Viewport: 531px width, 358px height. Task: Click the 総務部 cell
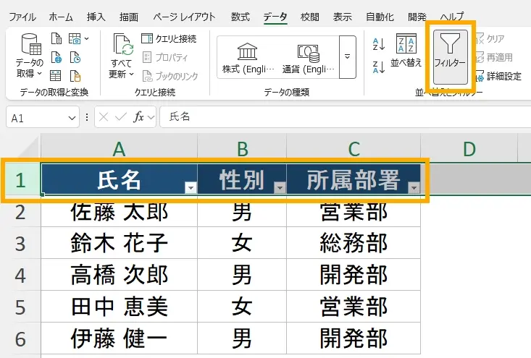tap(354, 243)
